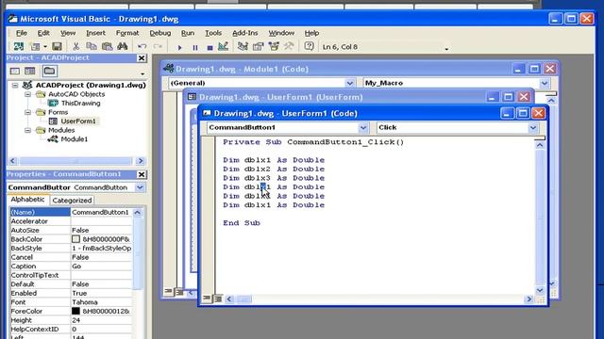Switch to the Categorized tab
Screen dimensions: 604x339
(x=72, y=201)
